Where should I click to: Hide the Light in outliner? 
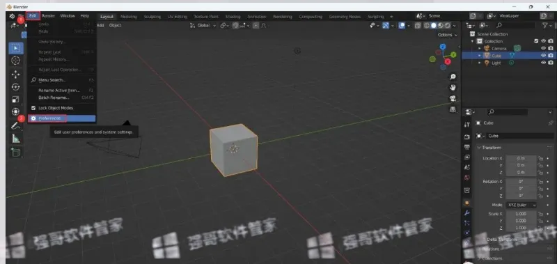click(543, 63)
